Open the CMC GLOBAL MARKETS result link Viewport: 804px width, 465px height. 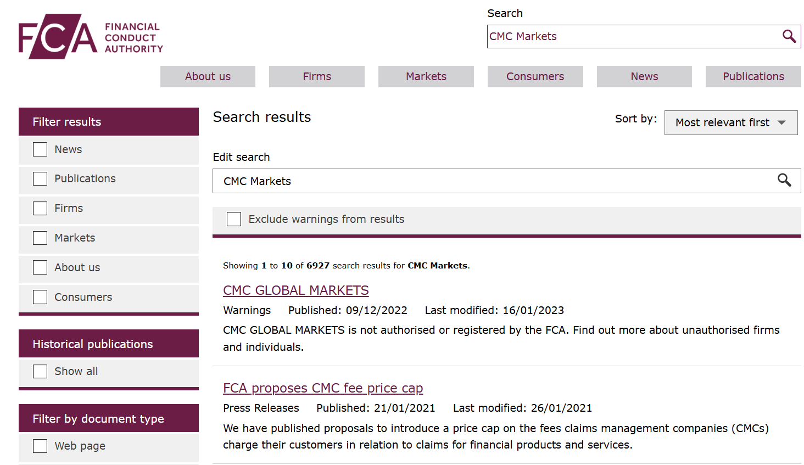click(295, 290)
